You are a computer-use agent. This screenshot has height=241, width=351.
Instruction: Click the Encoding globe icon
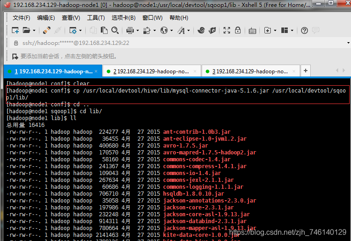pos(164,30)
